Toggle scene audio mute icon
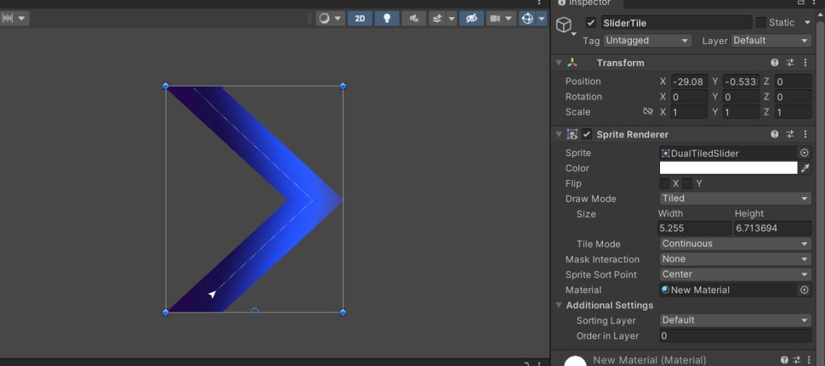 [x=413, y=19]
